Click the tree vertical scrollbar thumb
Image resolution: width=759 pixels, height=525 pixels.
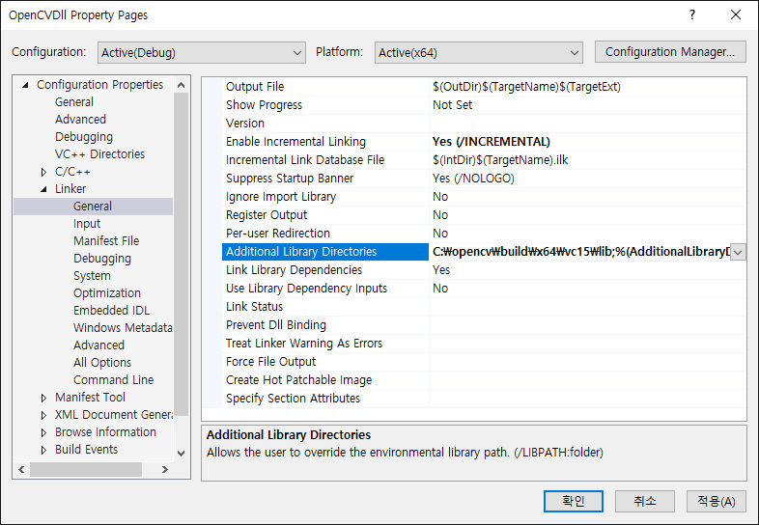pos(181,255)
